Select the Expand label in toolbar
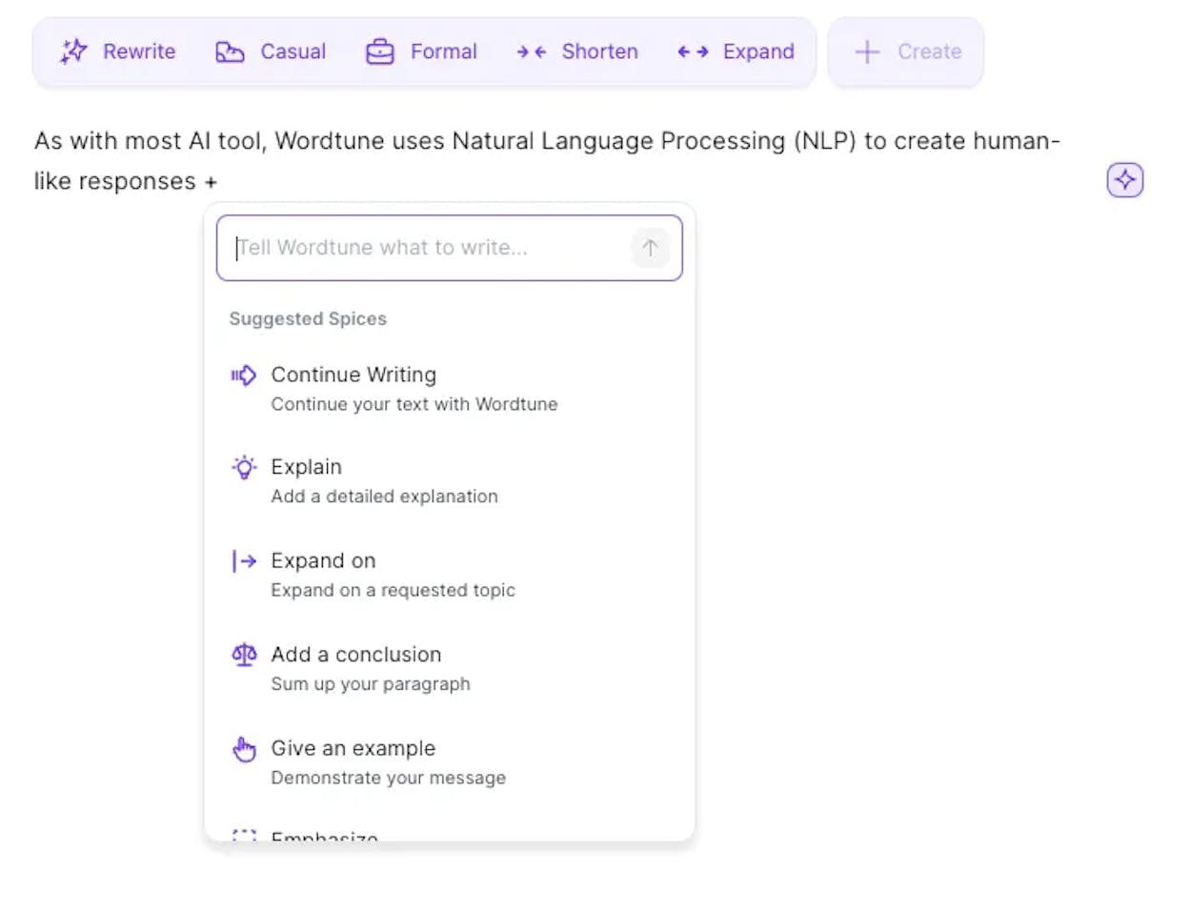The image size is (1189, 913). click(x=758, y=51)
